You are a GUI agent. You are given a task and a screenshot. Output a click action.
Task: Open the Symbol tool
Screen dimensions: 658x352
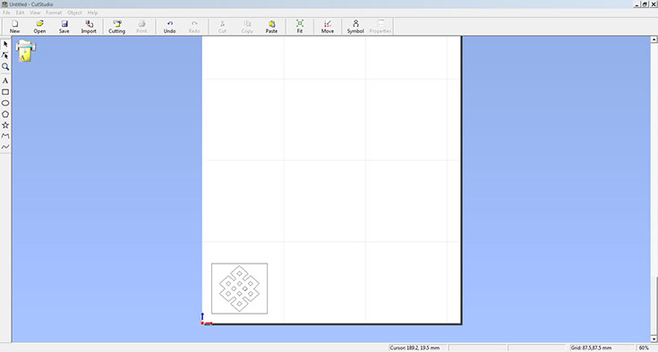355,27
